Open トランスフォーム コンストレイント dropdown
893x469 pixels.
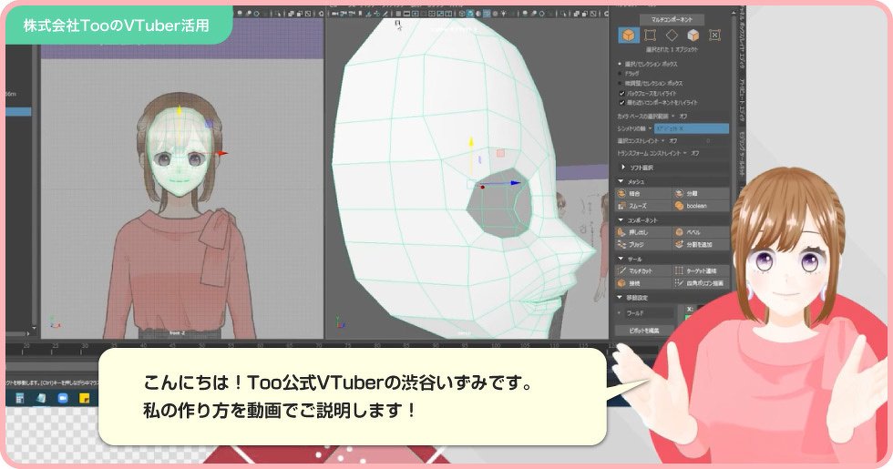[x=684, y=153]
